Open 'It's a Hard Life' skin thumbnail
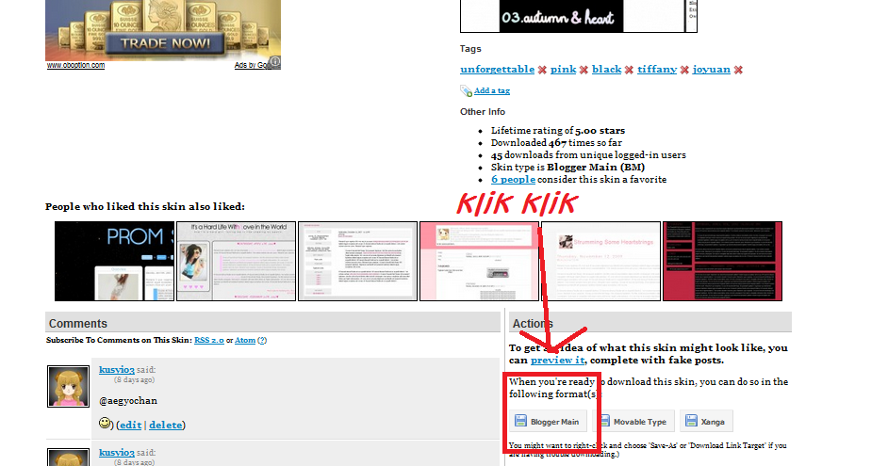The width and height of the screenshot is (888, 466). pyautogui.click(x=237, y=261)
